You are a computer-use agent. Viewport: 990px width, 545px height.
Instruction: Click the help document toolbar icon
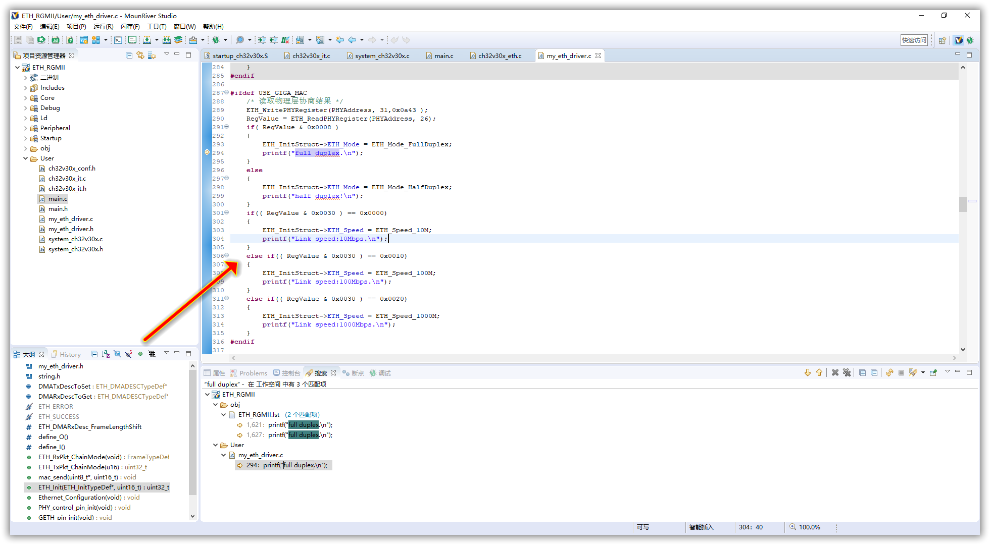(70, 40)
